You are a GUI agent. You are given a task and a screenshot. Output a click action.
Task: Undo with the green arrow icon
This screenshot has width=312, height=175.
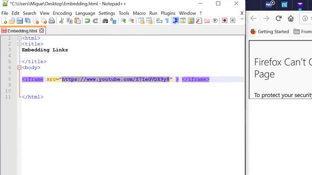click(87, 20)
